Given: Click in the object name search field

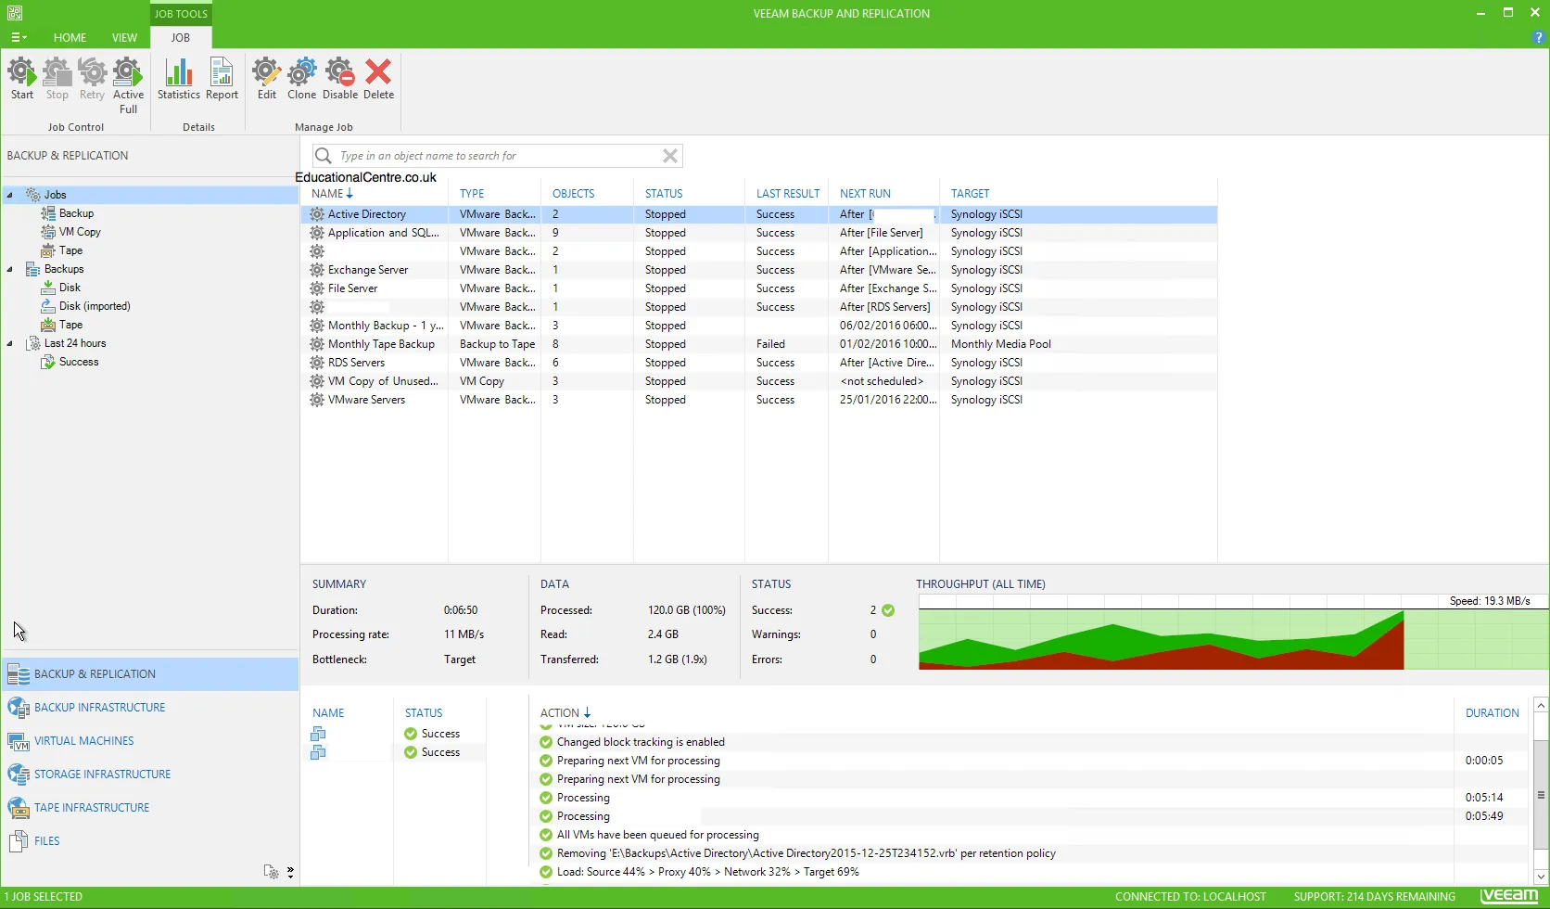Looking at the screenshot, I should pos(499,156).
